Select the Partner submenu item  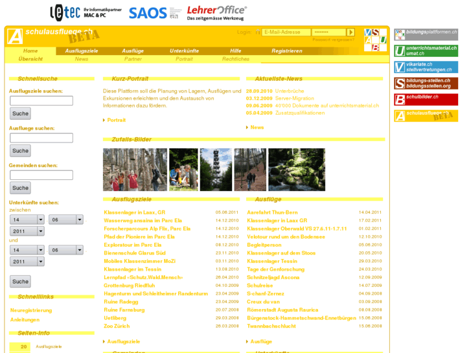coord(133,59)
